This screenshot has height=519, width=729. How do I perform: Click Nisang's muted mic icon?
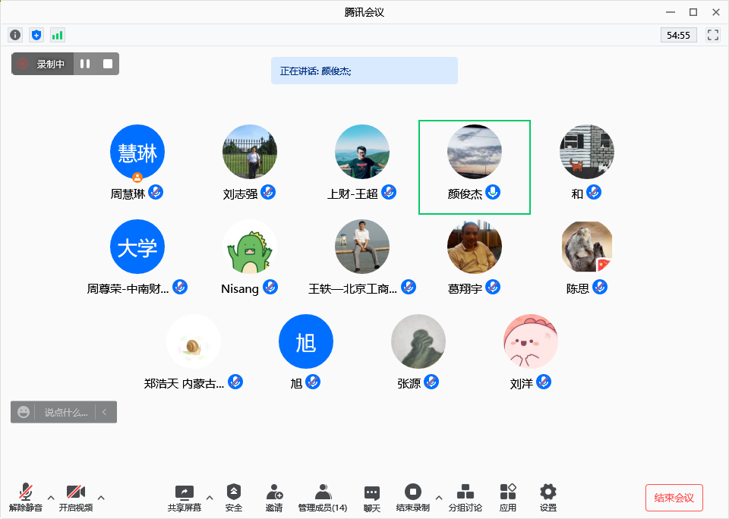click(x=270, y=287)
